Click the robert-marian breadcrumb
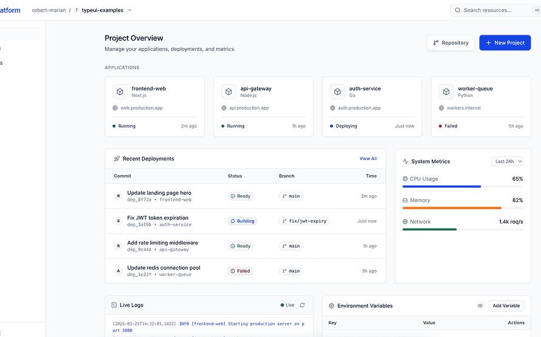 (49, 10)
